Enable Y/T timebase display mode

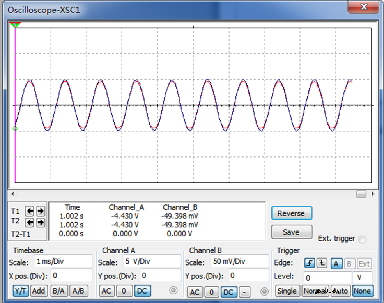click(20, 291)
